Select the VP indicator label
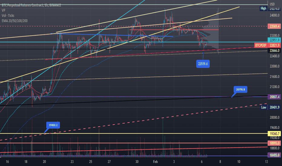Image resolution: width=282 pixels, height=166 pixels. click(x=3, y=10)
